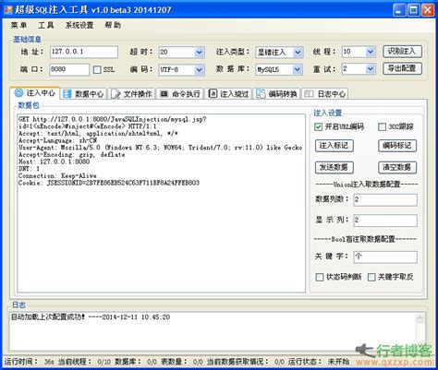The height and width of the screenshot is (370, 438).
Task: Click the 编码转换 tab icon
Action: [x=261, y=93]
